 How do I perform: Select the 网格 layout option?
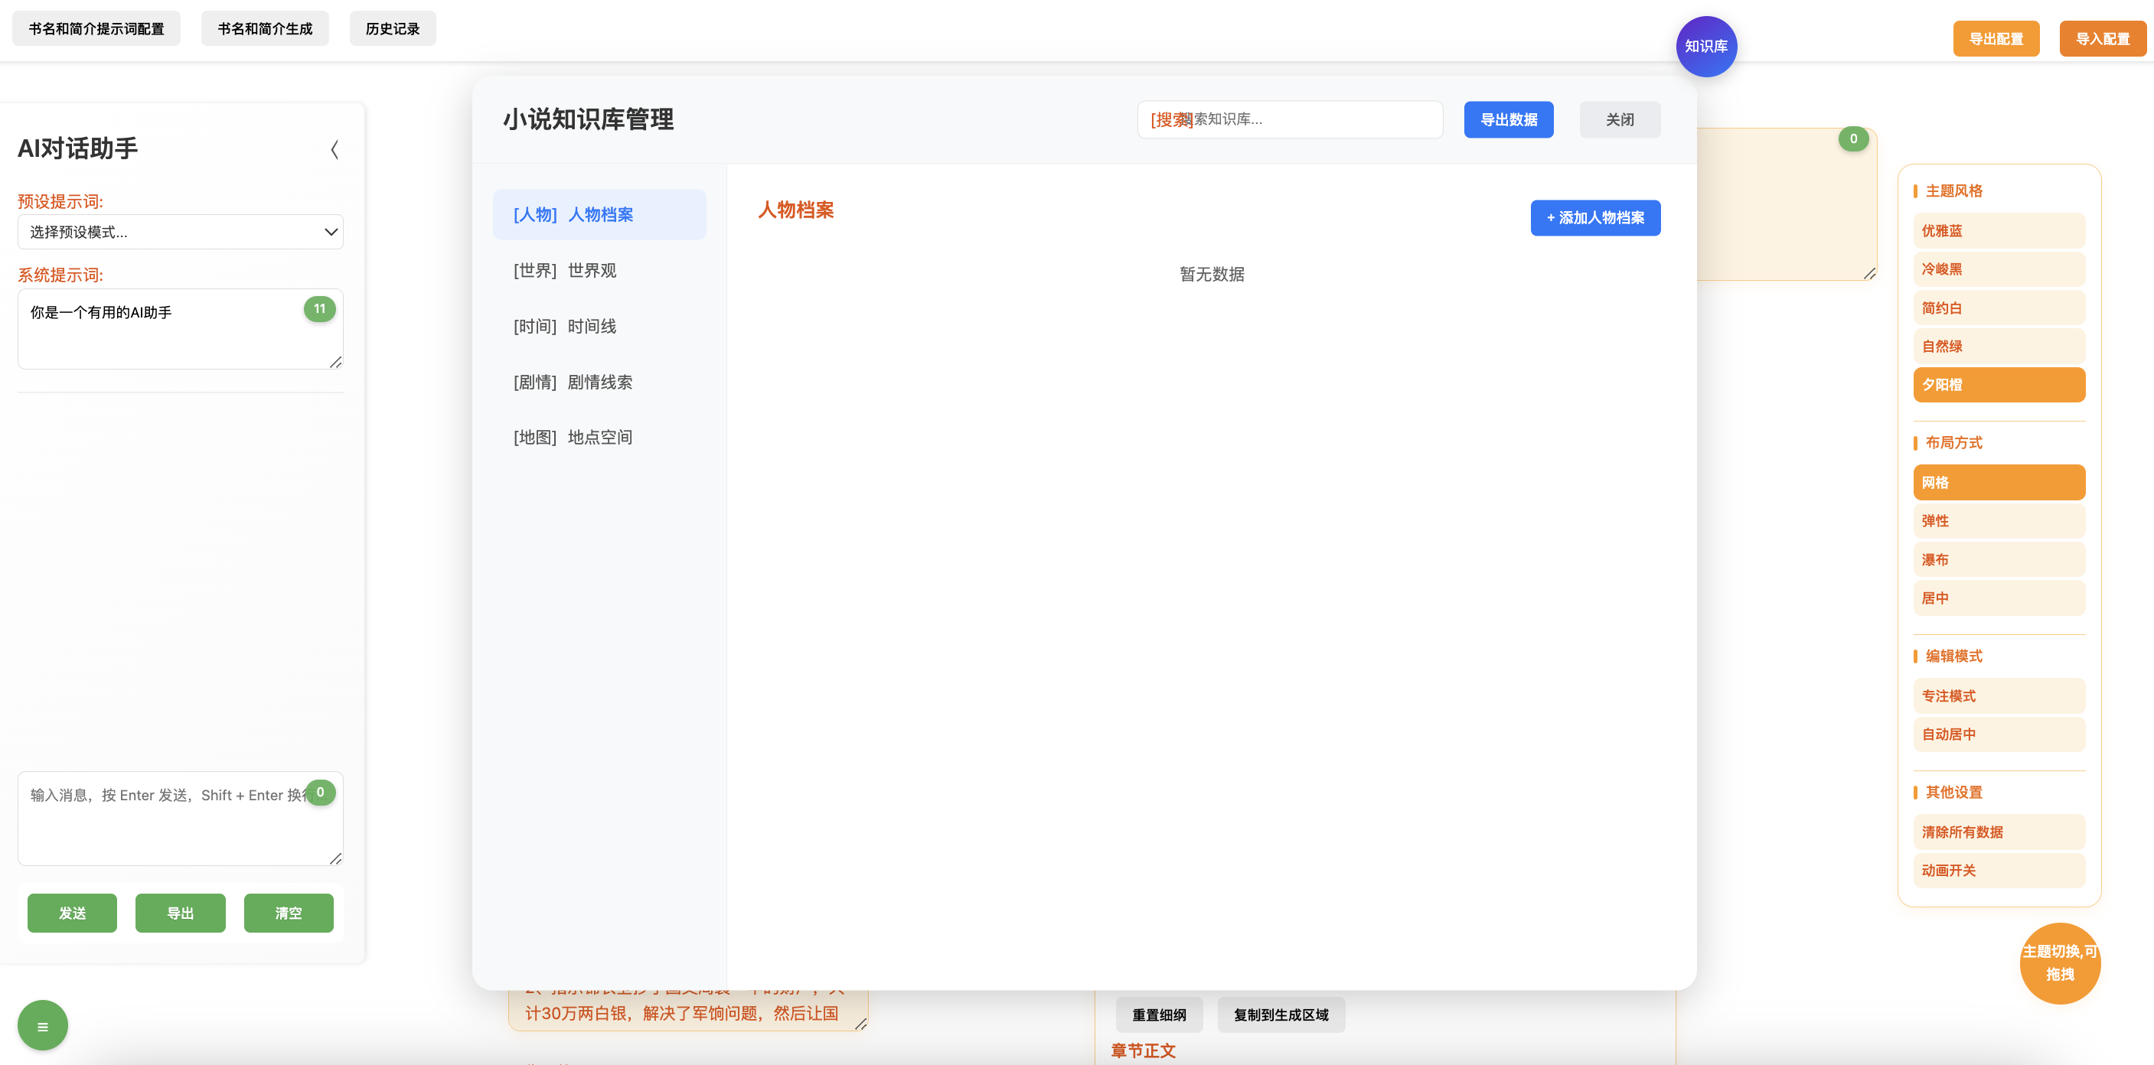click(1999, 482)
